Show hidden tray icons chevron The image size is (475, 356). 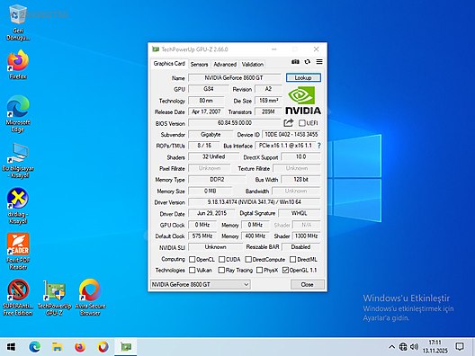pos(391,347)
